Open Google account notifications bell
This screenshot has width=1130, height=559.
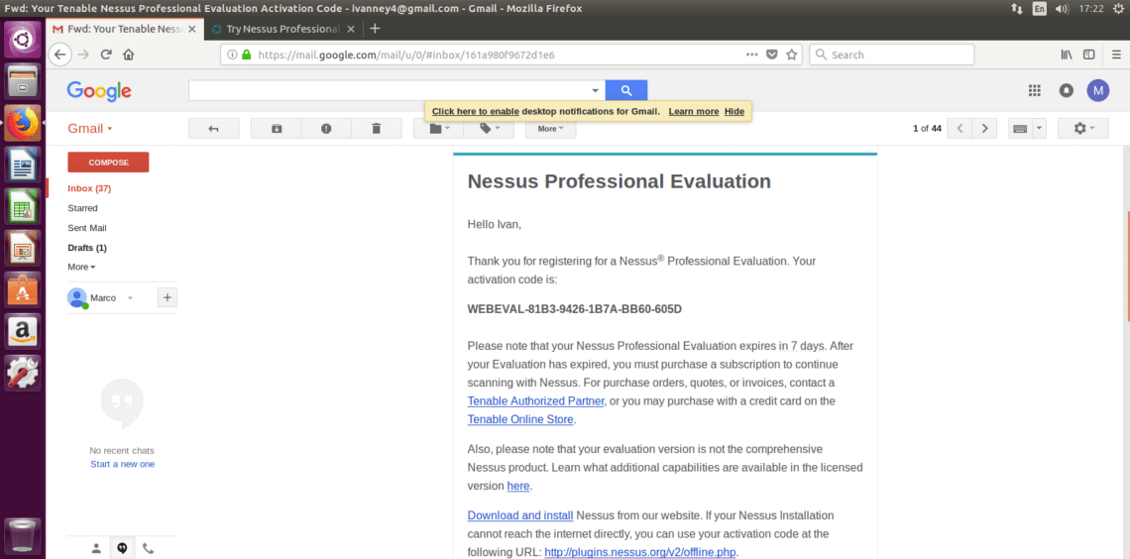[1066, 90]
